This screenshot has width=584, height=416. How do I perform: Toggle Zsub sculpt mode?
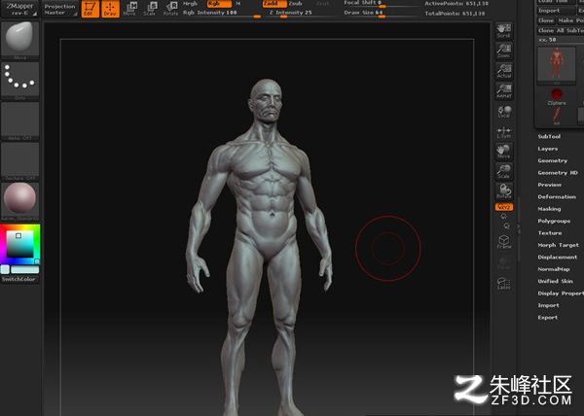pos(295,3)
